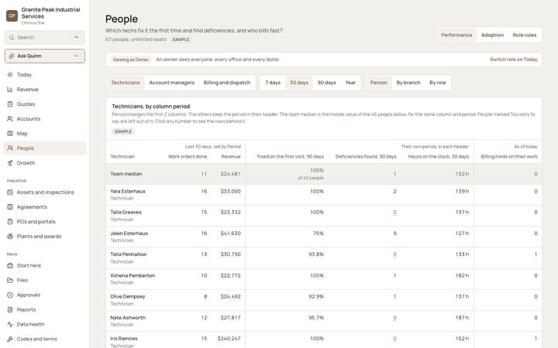Screen dimensions: 558x348
Task: Open Growth in the sidebar
Action: pyautogui.click(x=44, y=163)
